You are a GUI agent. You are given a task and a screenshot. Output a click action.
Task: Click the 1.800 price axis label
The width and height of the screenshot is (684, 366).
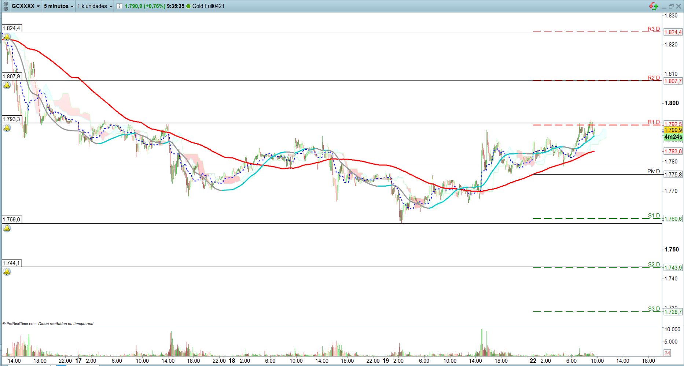tap(672, 103)
